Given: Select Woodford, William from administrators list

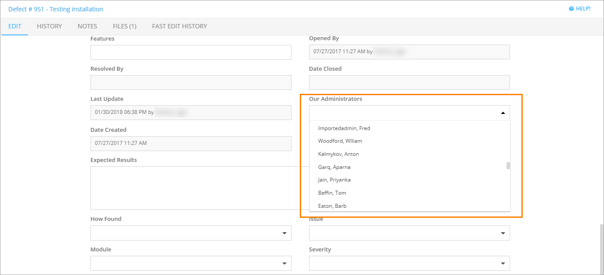Looking at the screenshot, I should tap(340, 141).
